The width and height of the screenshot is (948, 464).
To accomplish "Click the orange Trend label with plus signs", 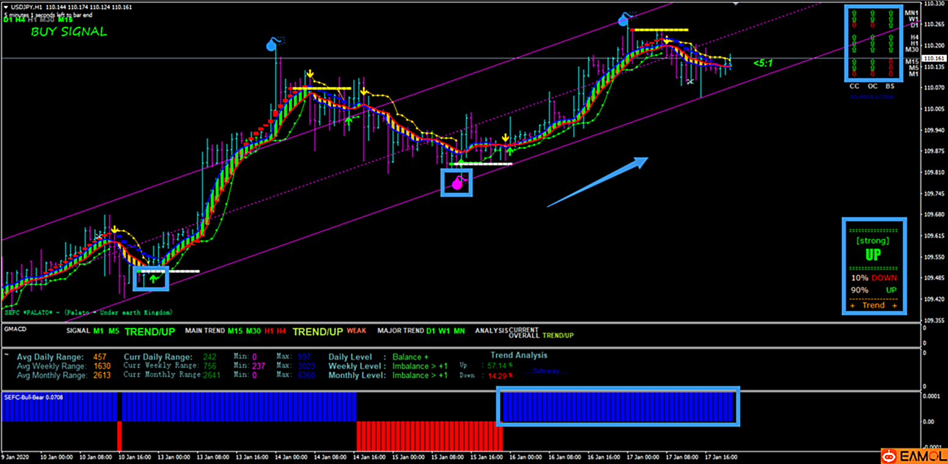I will point(873,305).
